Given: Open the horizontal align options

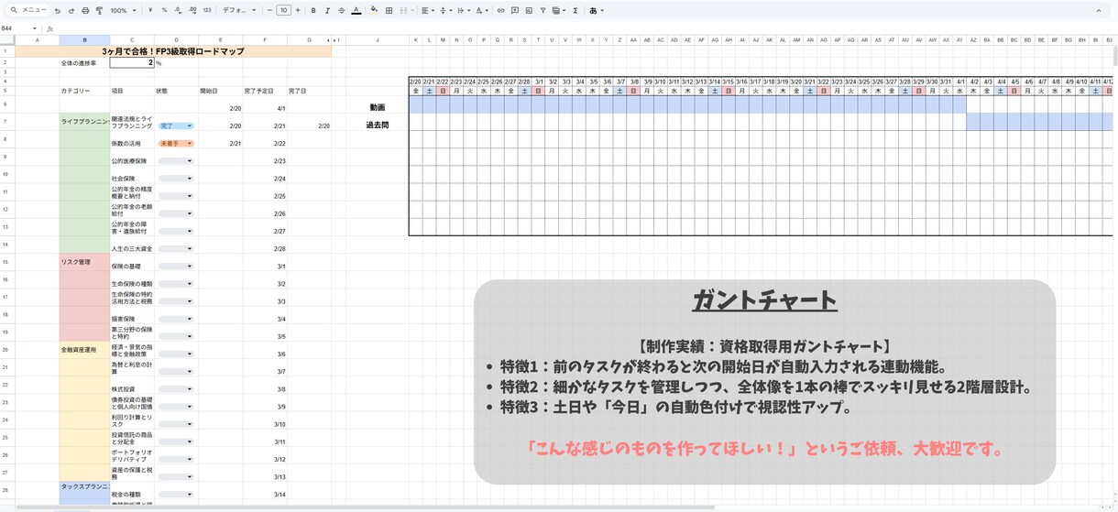Looking at the screenshot, I should point(426,10).
